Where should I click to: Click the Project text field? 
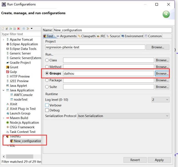[x=95, y=47]
